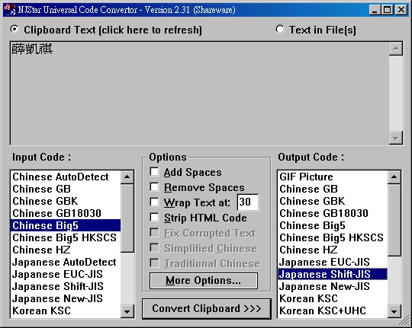Click Output Code list scroll down arrow
The height and width of the screenshot is (328, 412).
pyautogui.click(x=394, y=311)
